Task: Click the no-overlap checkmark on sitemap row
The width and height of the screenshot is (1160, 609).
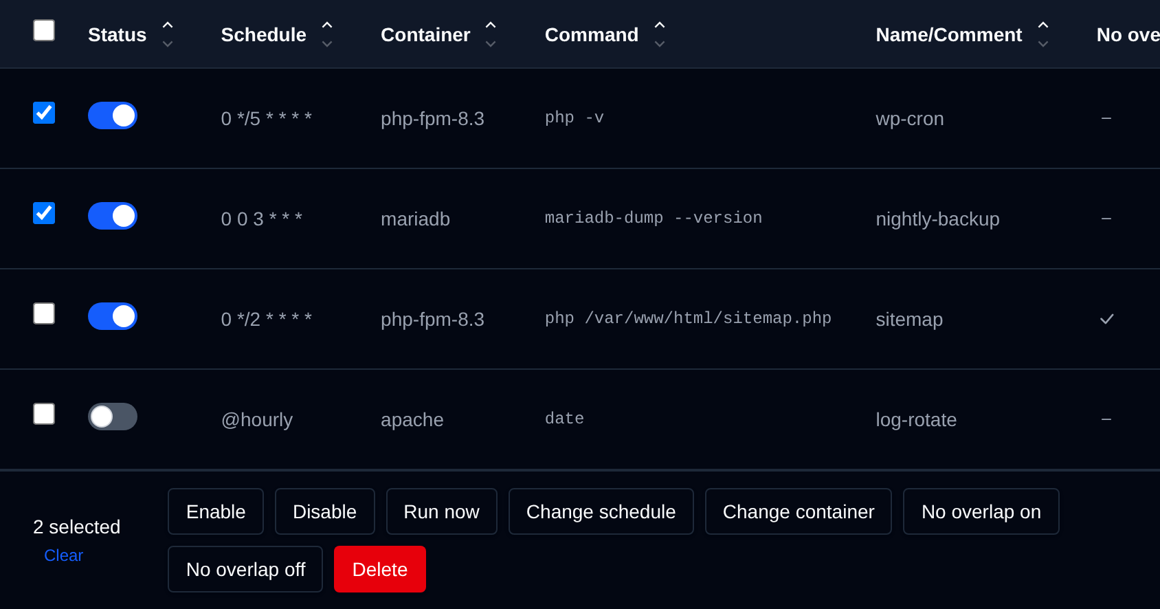Action: click(x=1106, y=319)
